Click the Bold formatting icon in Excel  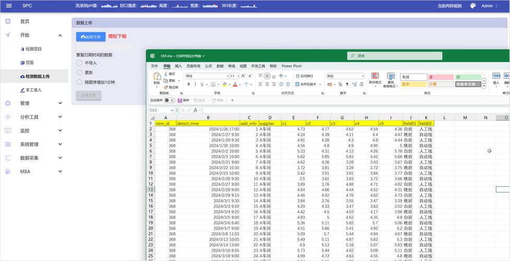coord(188,84)
